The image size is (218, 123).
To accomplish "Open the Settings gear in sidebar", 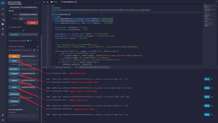I will (3, 120).
